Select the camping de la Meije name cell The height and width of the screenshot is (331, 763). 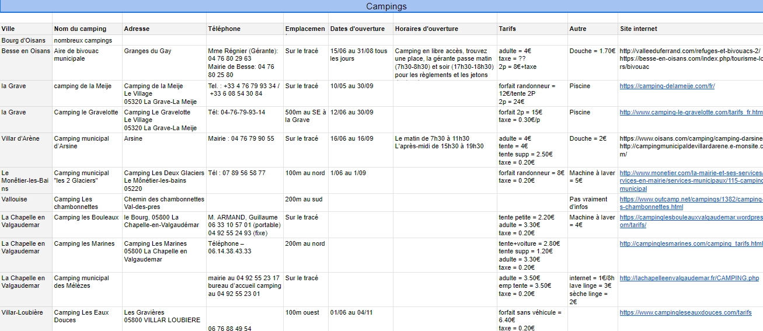click(87, 93)
